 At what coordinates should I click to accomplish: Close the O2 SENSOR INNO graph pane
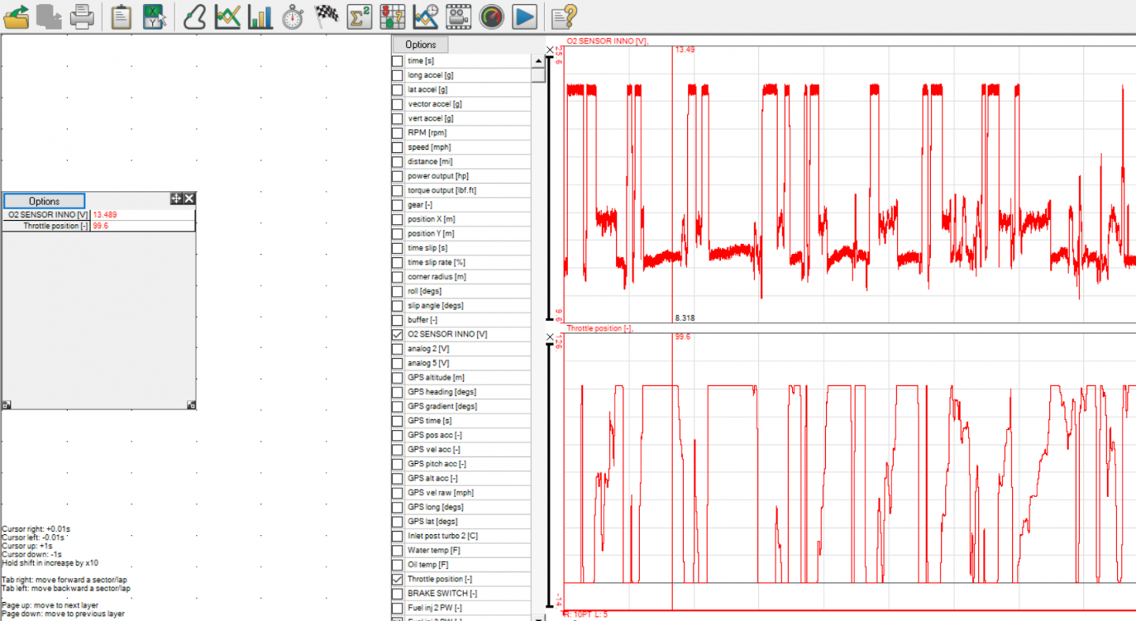click(551, 50)
